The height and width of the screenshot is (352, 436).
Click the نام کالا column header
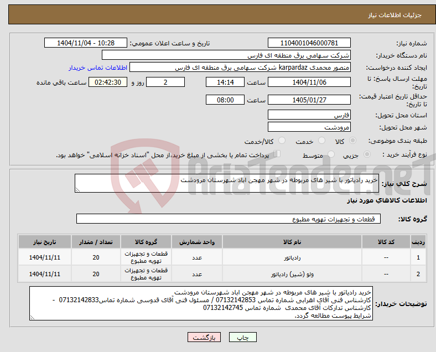pyautogui.click(x=292, y=242)
